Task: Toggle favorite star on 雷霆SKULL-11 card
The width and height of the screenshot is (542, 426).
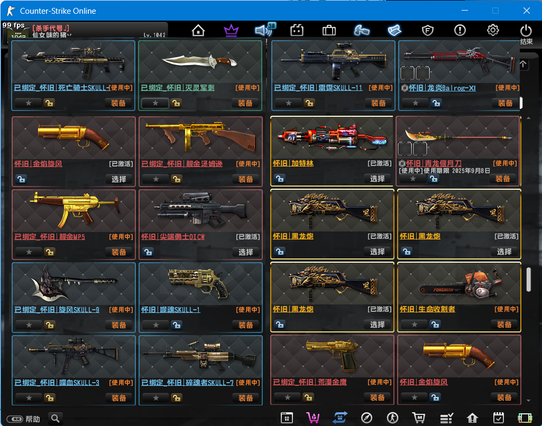Action: pos(289,103)
